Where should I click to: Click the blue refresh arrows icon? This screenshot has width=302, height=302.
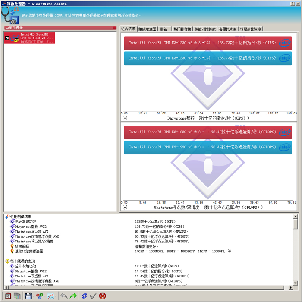(x=84, y=296)
